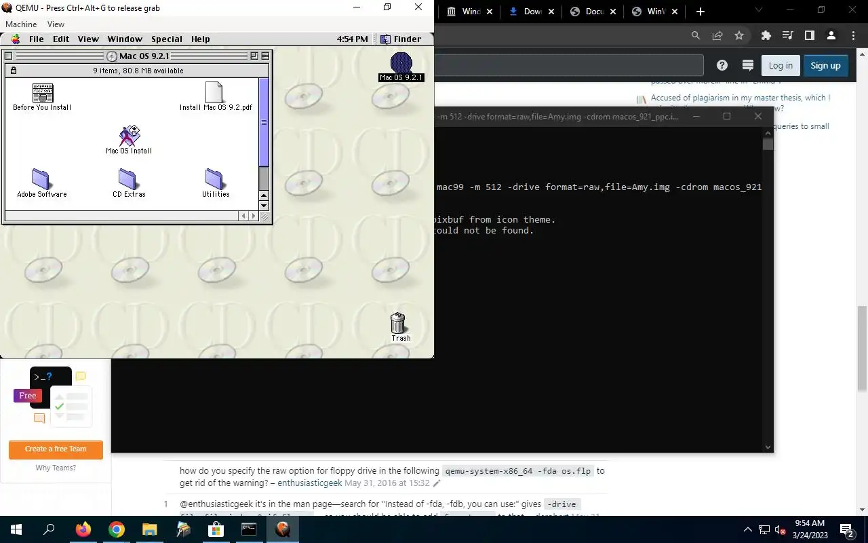Toggle the browser side panel icon

point(809,35)
